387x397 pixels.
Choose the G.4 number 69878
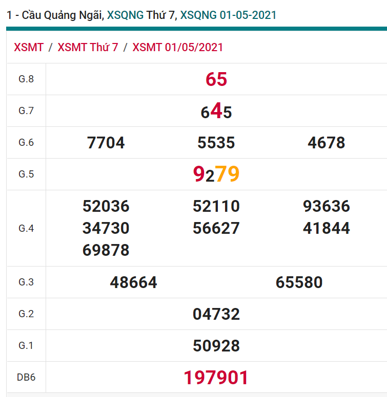[106, 250]
